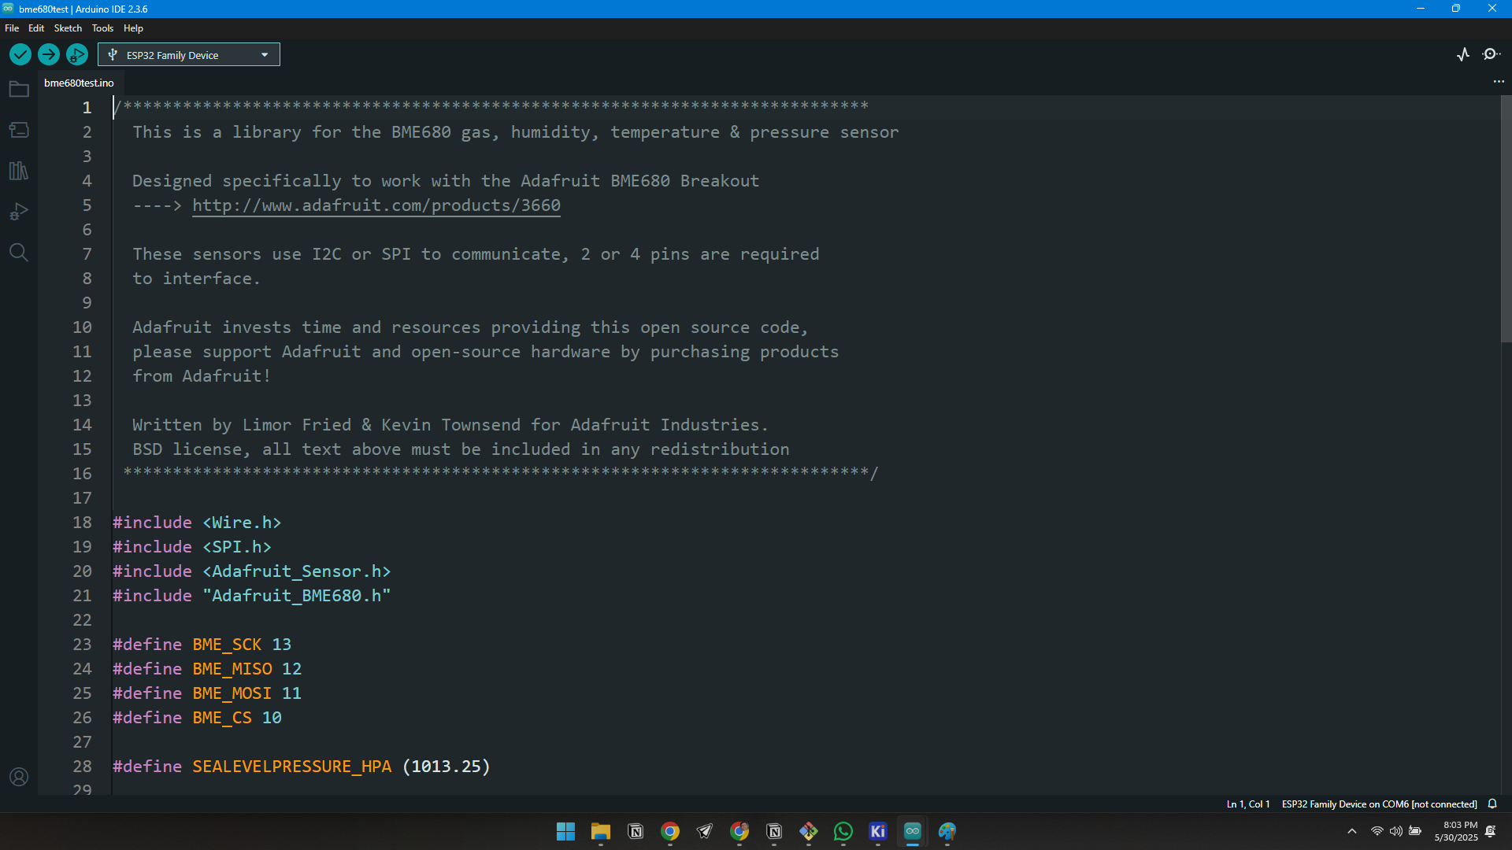This screenshot has height=850, width=1512.
Task: Open the Boards Manager sidebar
Action: point(19,130)
